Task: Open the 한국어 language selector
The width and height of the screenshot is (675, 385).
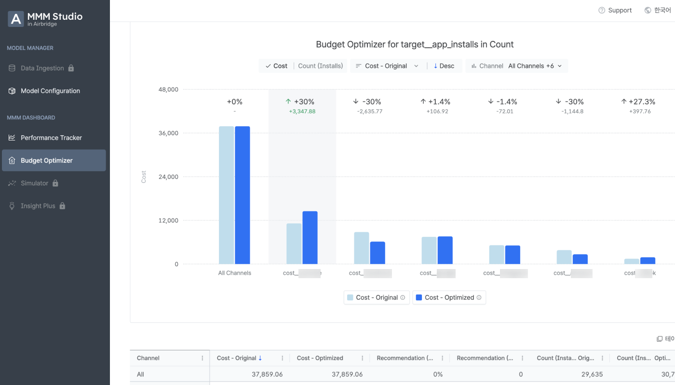Action: tap(658, 10)
